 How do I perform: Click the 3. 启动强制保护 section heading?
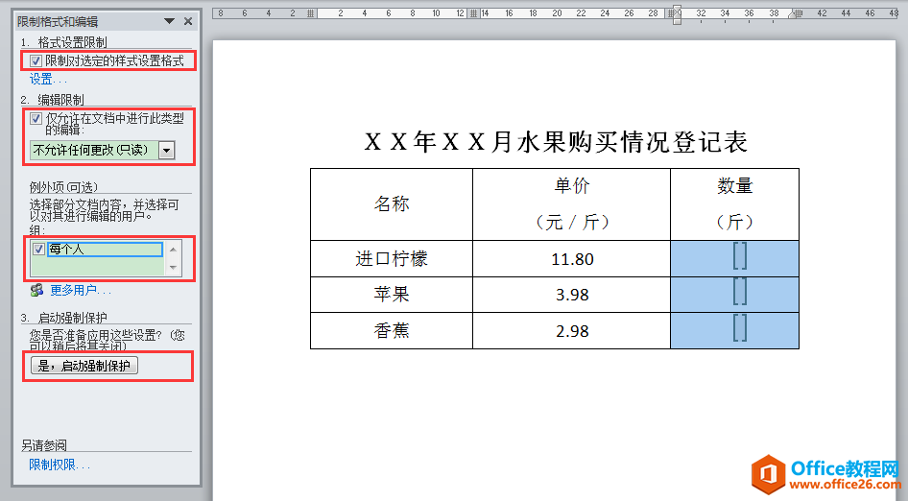63,318
